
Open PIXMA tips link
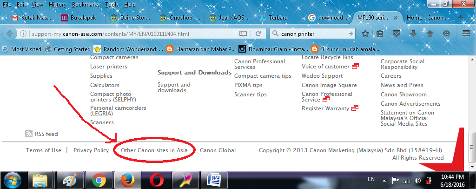coord(248,85)
